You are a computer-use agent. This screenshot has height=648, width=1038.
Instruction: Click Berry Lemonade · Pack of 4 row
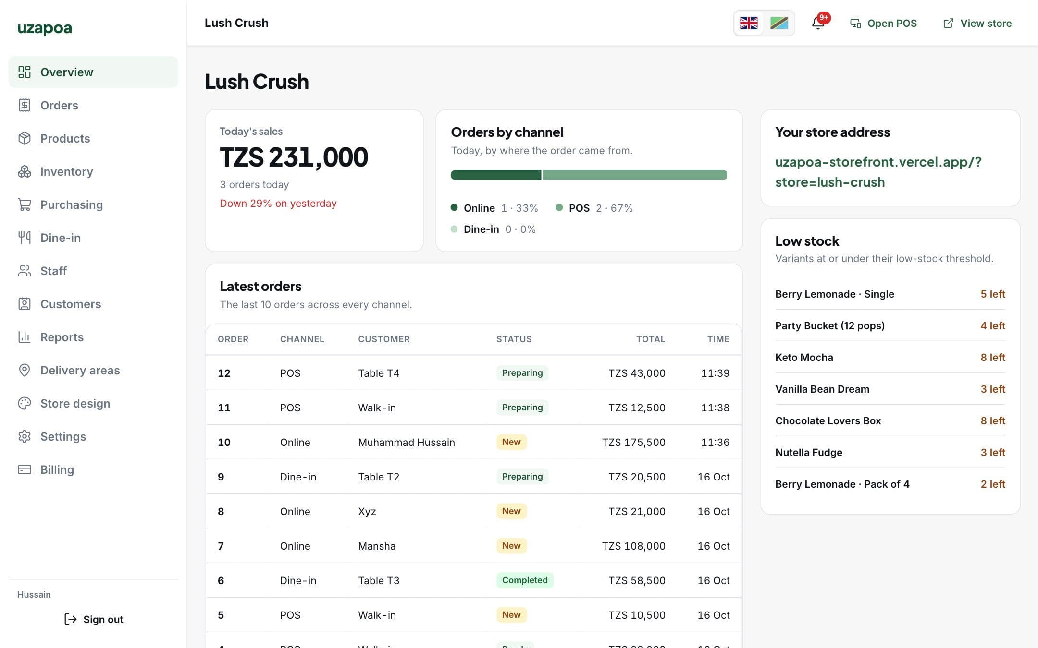[x=890, y=484]
